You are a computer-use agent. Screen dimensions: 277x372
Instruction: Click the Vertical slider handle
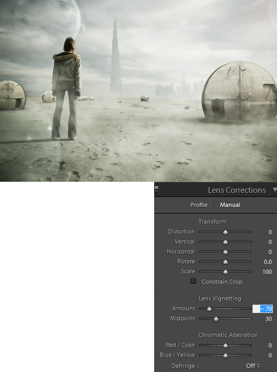(x=225, y=242)
